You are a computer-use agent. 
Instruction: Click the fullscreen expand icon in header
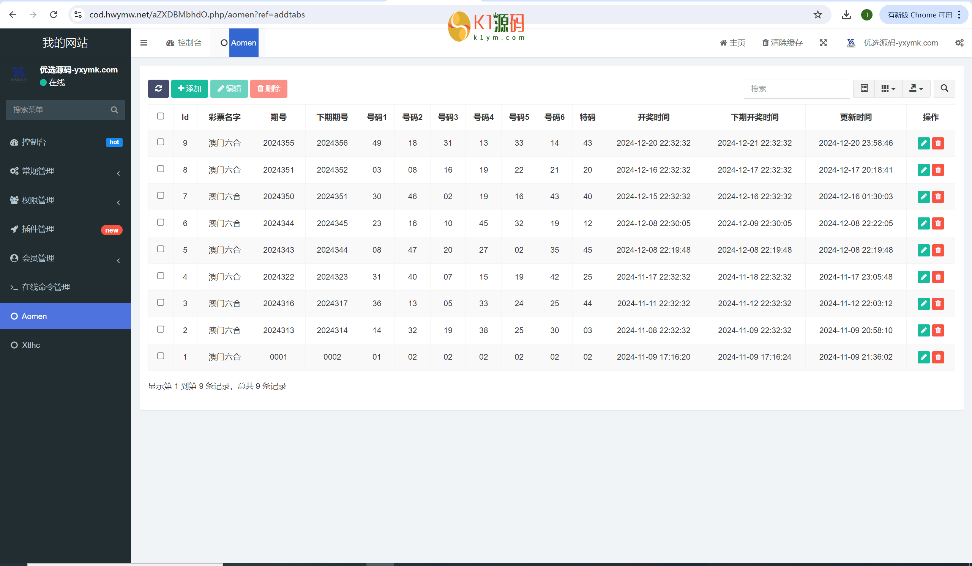click(x=823, y=43)
